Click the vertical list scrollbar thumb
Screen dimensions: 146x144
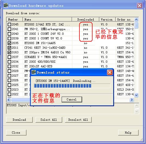pyautogui.click(x=136, y=25)
